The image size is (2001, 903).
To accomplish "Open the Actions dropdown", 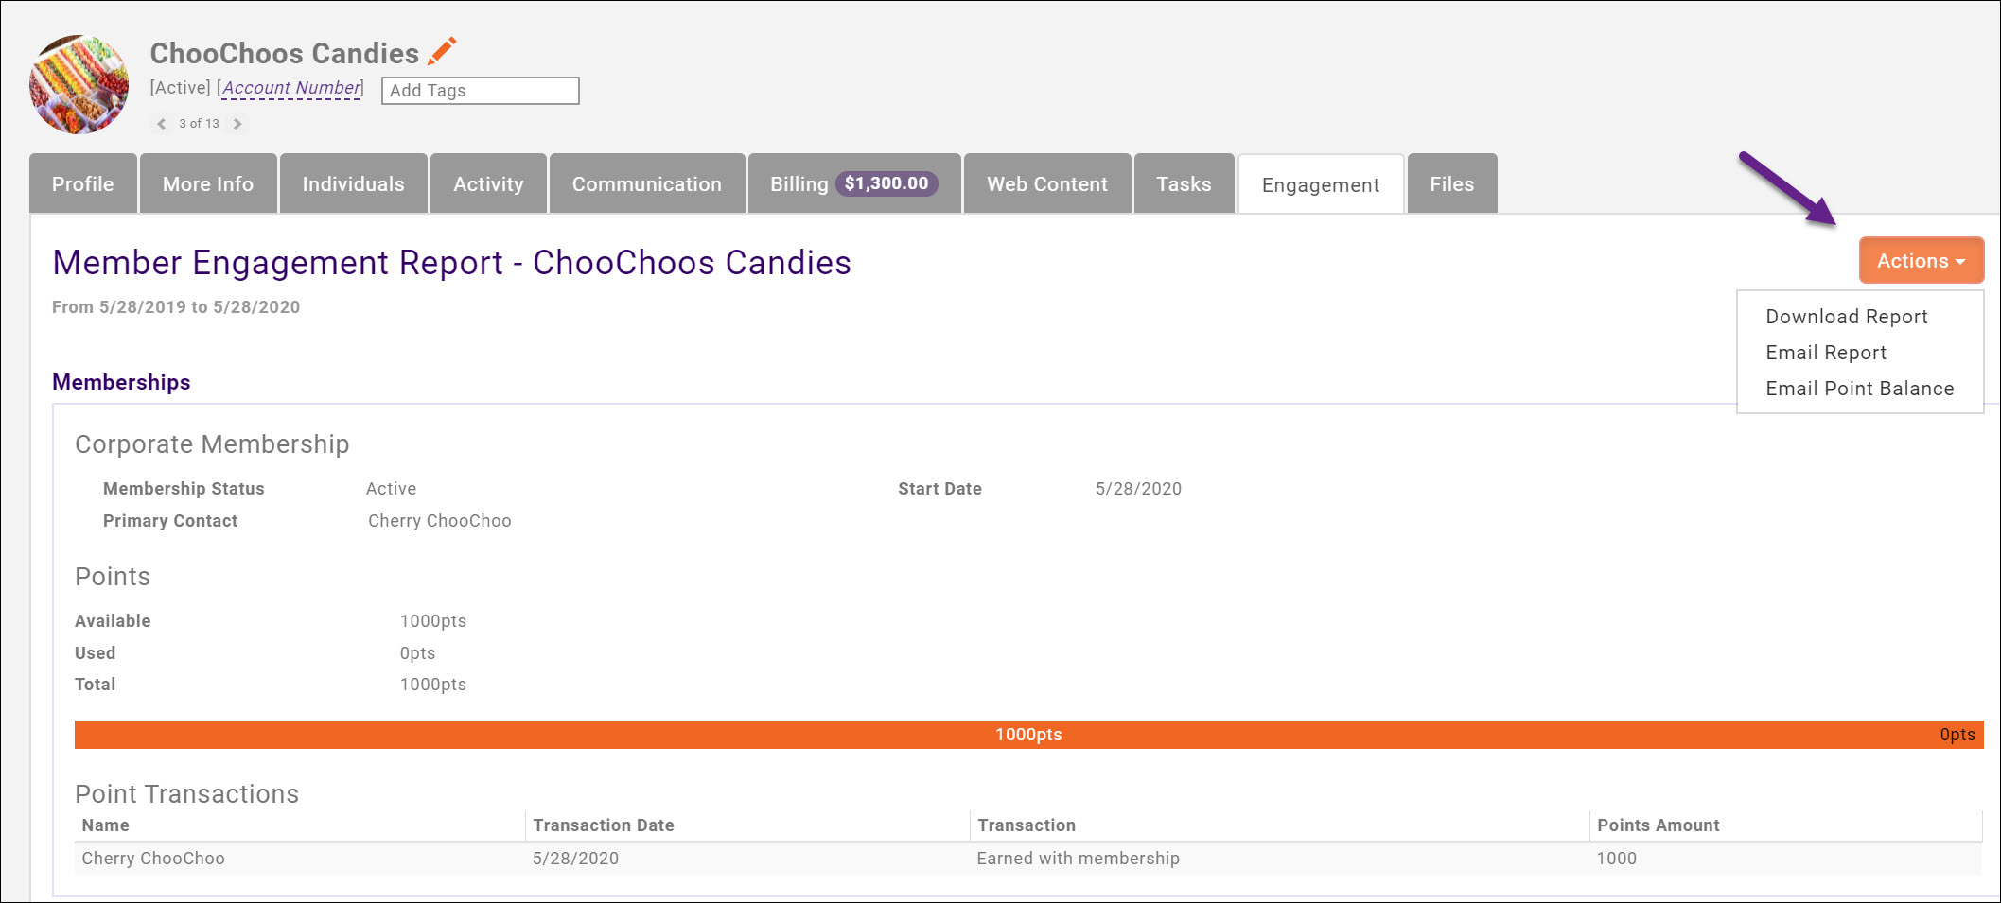I will coord(1920,260).
